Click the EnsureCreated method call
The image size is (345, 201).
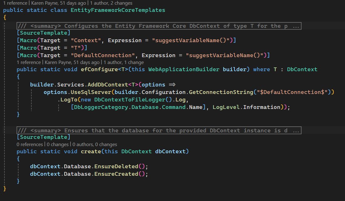116,174
